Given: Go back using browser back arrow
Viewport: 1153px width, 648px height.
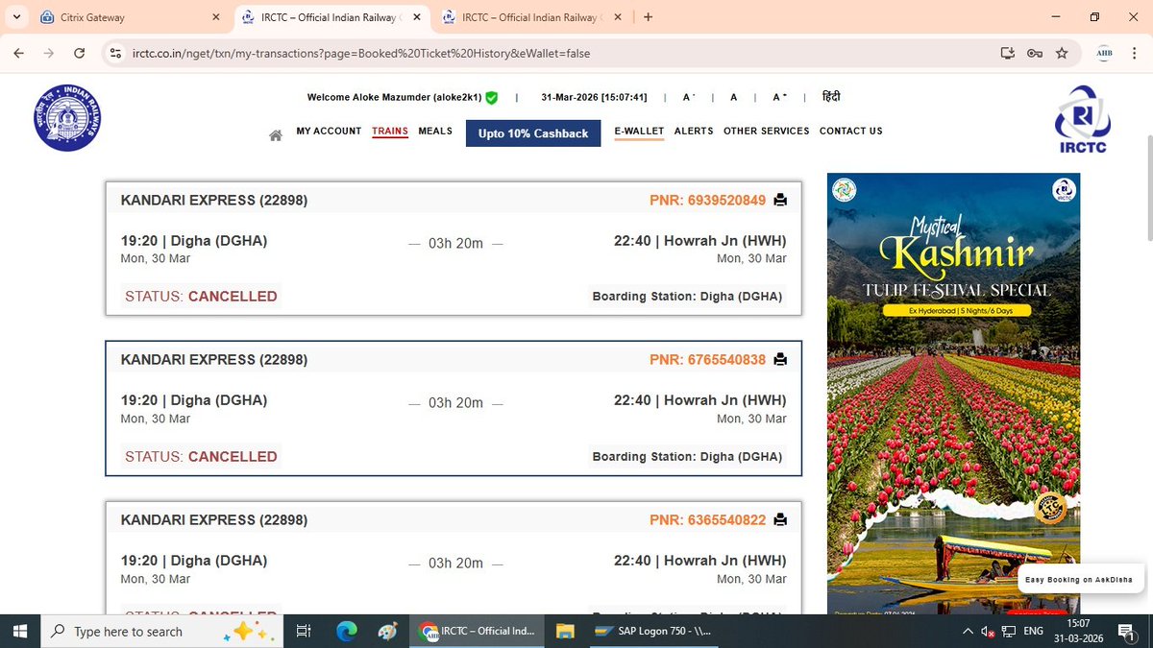Looking at the screenshot, I should (x=18, y=53).
